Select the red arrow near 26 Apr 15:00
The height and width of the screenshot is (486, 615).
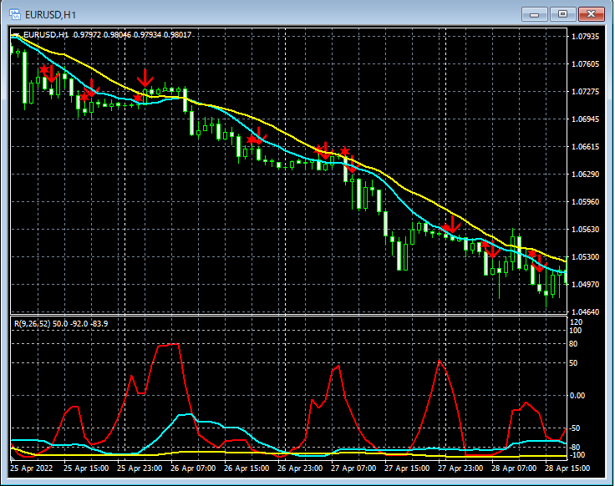(x=257, y=137)
